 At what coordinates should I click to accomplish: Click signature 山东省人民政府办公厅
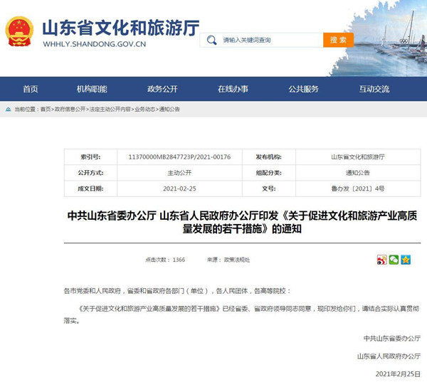(389, 356)
